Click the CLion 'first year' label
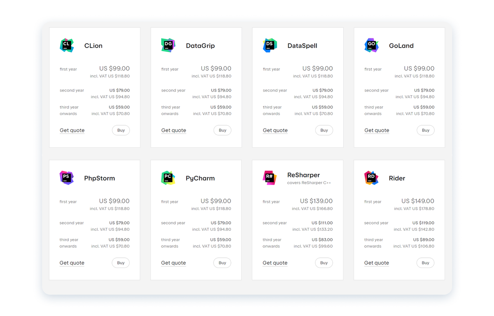 (x=68, y=69)
